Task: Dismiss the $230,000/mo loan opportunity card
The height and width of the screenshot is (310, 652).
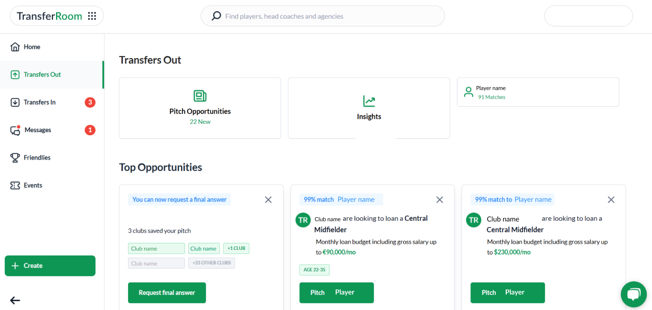Action: click(611, 200)
